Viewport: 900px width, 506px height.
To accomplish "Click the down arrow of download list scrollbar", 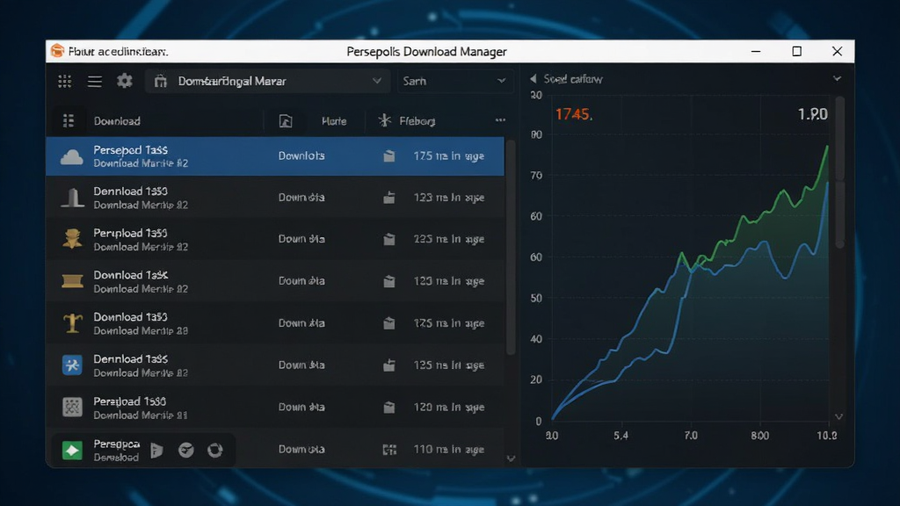I will click(x=511, y=459).
